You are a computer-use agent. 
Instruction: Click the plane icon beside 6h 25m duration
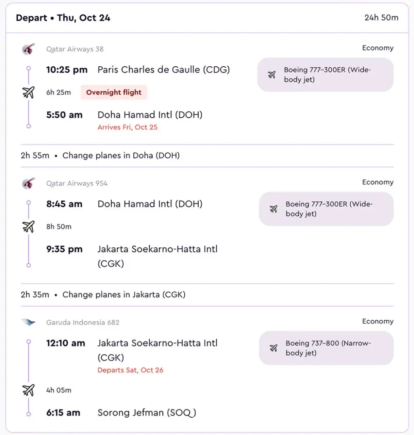click(x=28, y=92)
